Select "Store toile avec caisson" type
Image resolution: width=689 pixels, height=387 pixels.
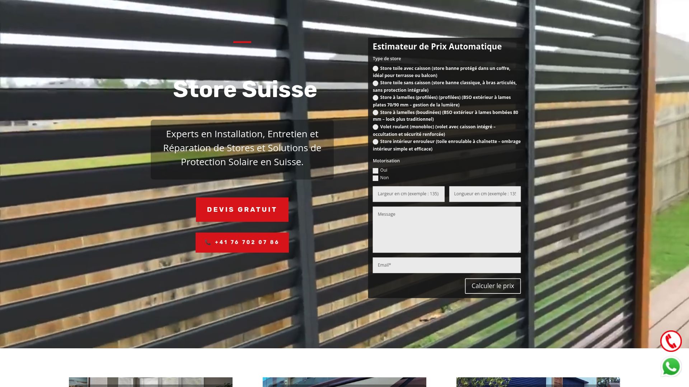pyautogui.click(x=375, y=68)
